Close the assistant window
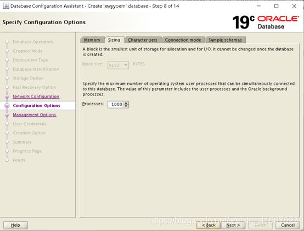Image resolution: width=304 pixels, height=231 pixels. tap(294, 6)
